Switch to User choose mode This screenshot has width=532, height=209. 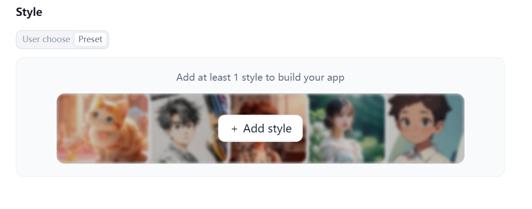click(46, 39)
